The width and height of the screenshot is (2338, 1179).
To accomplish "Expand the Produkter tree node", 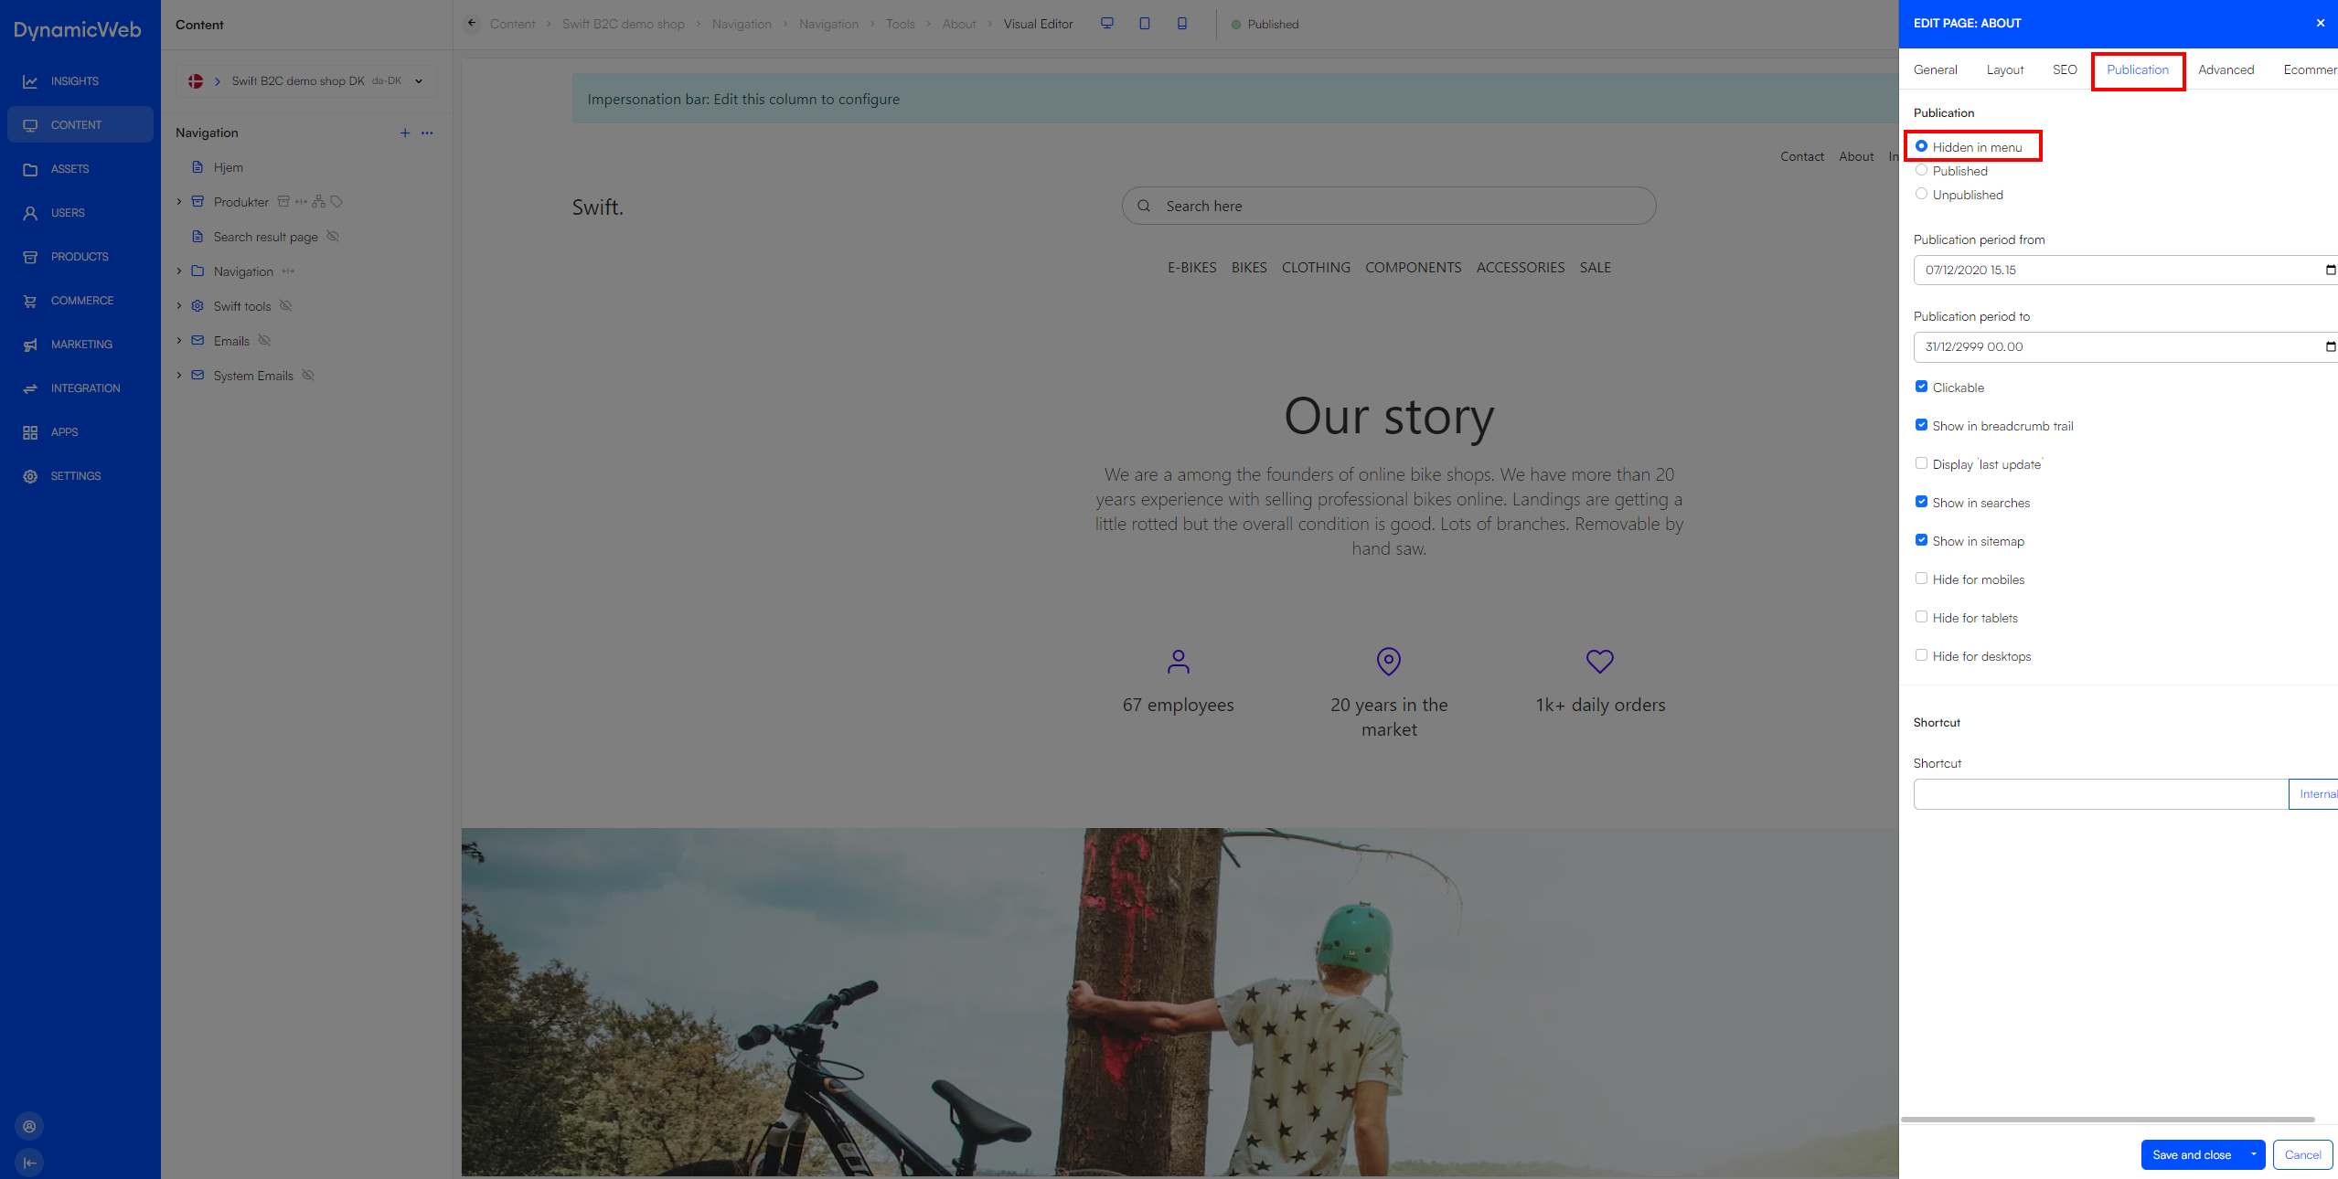I will pos(179,202).
